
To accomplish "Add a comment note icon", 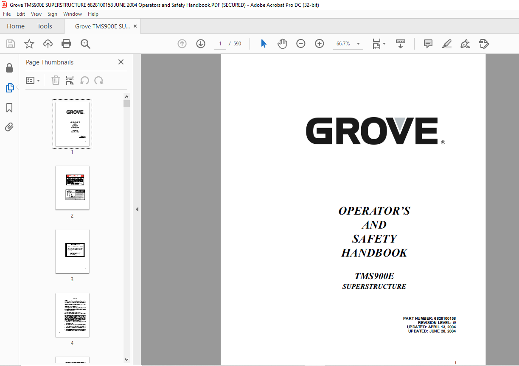I will click(428, 44).
